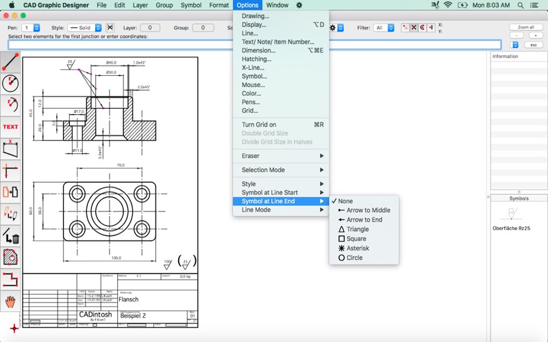Select the arc drawing tool

[10, 105]
